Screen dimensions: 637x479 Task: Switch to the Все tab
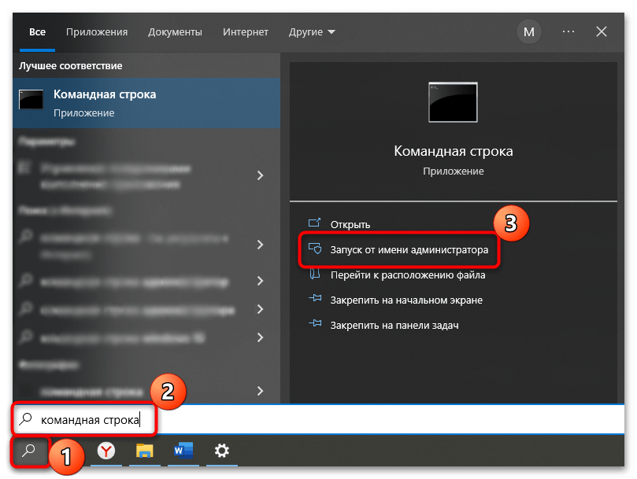click(x=38, y=32)
